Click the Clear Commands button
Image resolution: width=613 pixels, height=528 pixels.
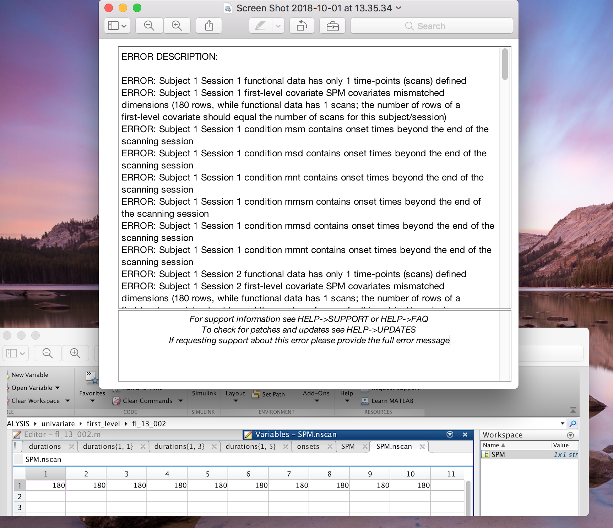(x=147, y=401)
